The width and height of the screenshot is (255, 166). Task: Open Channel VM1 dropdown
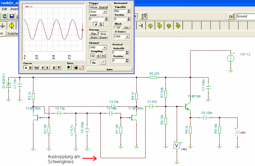tap(105, 47)
